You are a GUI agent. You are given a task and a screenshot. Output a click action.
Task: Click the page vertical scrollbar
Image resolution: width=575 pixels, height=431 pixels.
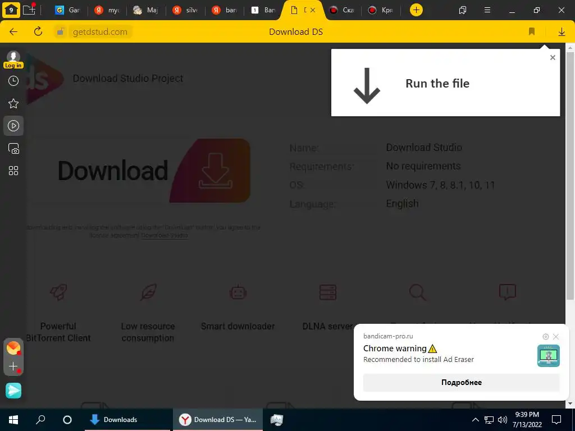pyautogui.click(x=570, y=176)
